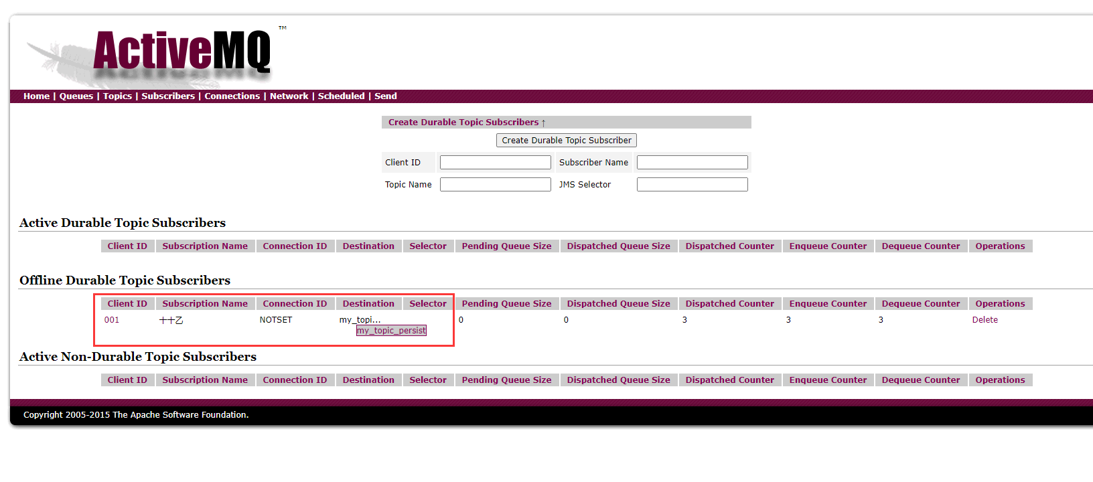Select the "Active Non-Durable Topic Subscribers" heading
This screenshot has height=482, width=1093.
pos(138,357)
